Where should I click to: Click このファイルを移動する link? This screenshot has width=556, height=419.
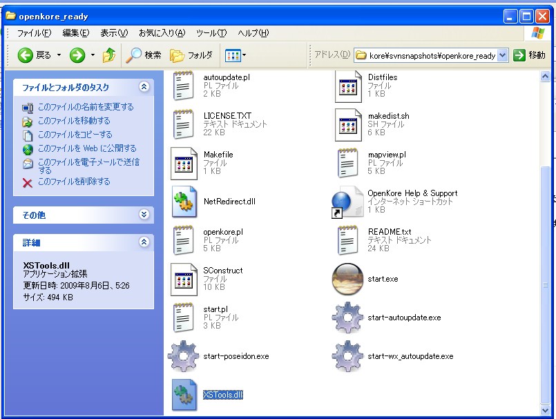[74, 121]
